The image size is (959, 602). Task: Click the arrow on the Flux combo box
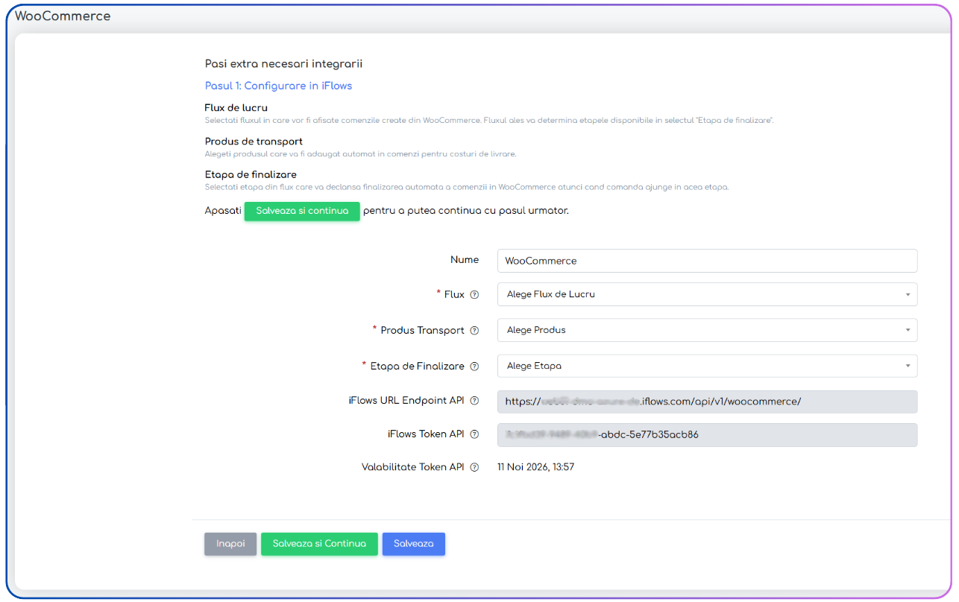click(908, 294)
